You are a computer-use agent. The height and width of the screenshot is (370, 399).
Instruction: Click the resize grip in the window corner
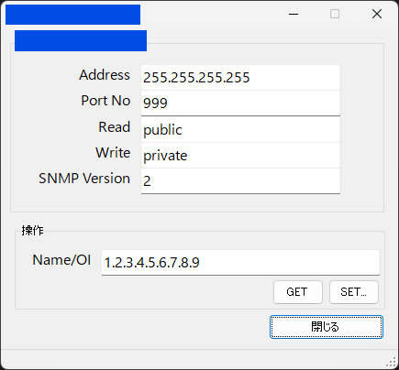(392, 363)
